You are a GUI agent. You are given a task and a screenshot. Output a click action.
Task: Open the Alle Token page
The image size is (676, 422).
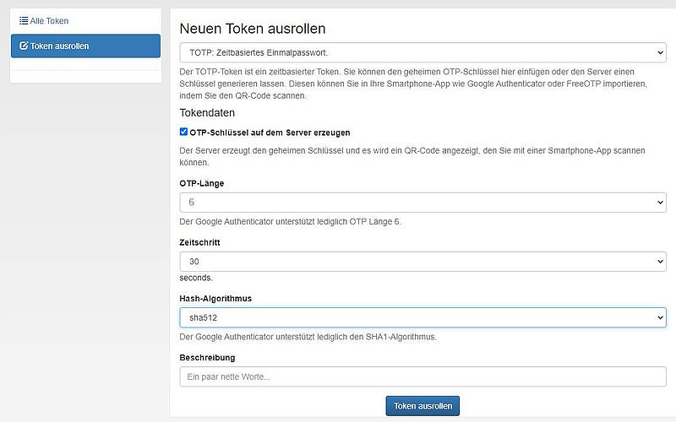[x=49, y=21]
